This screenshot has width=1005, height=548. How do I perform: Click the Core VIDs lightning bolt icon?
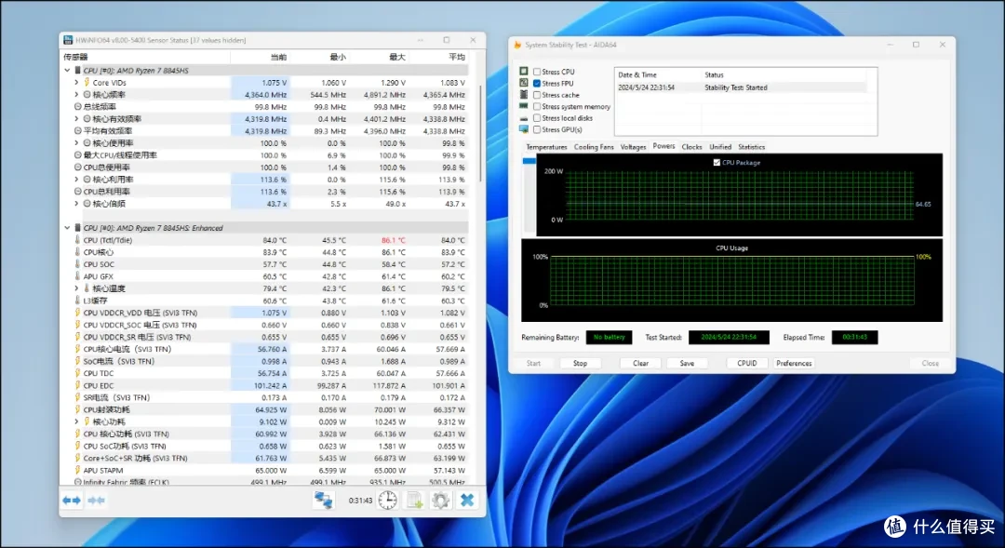pyautogui.click(x=87, y=82)
